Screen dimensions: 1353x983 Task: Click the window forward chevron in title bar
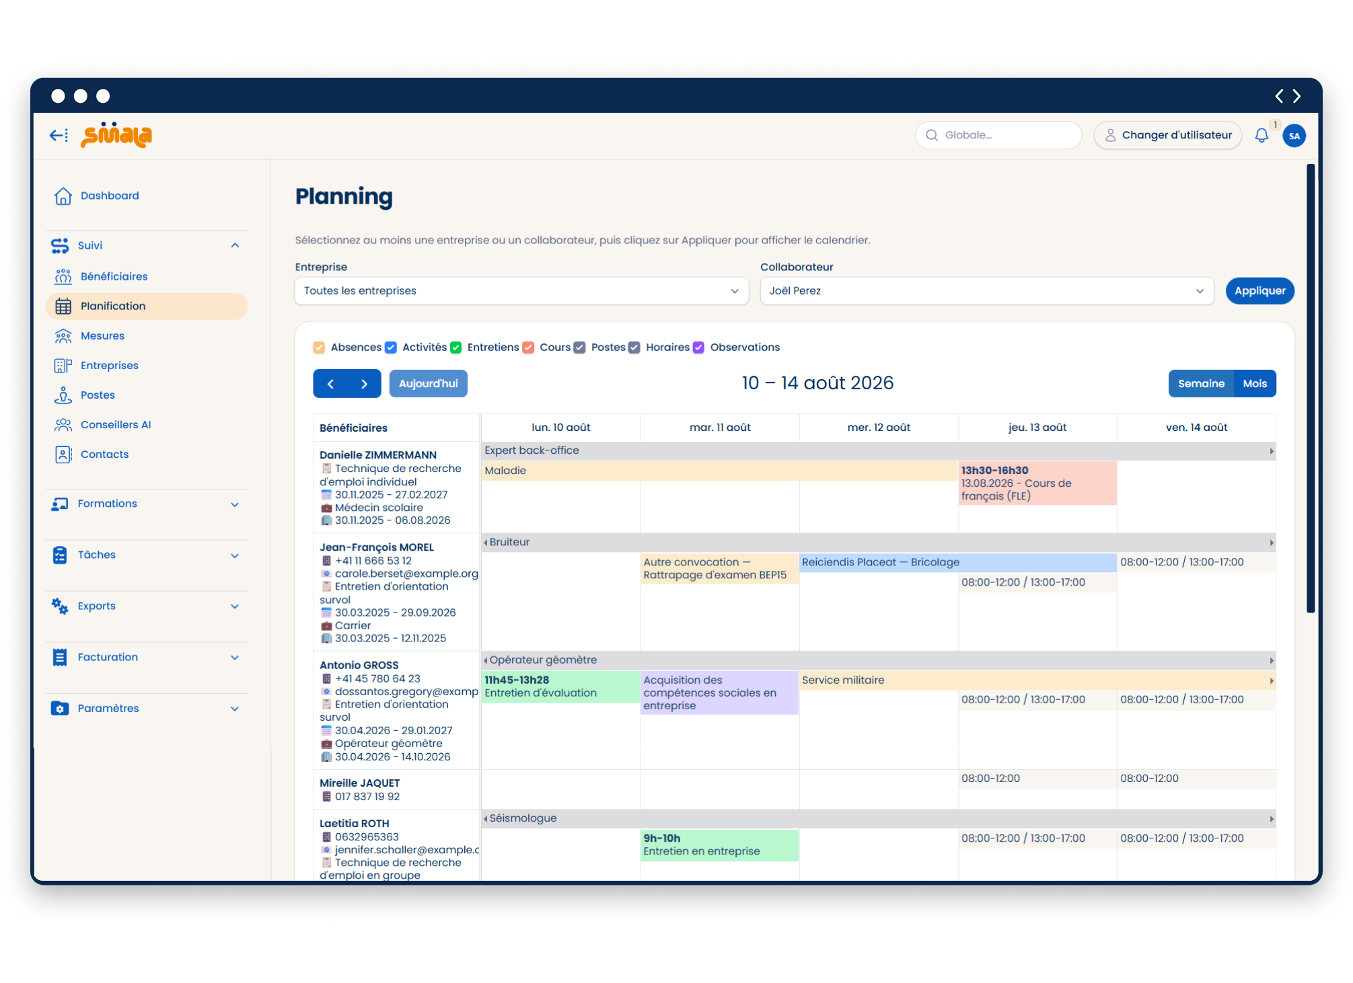tap(1296, 96)
